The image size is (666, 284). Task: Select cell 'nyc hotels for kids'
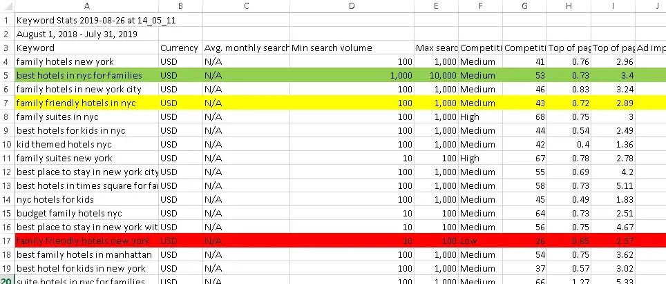click(x=86, y=200)
